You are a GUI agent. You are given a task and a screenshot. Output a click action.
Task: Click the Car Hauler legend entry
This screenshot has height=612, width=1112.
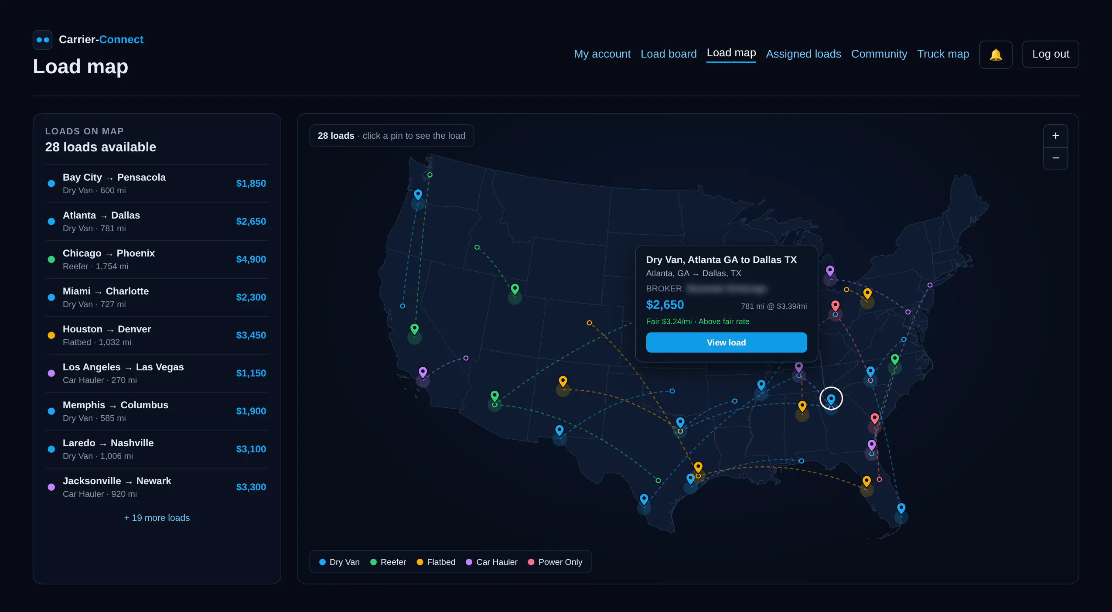pyautogui.click(x=491, y=562)
